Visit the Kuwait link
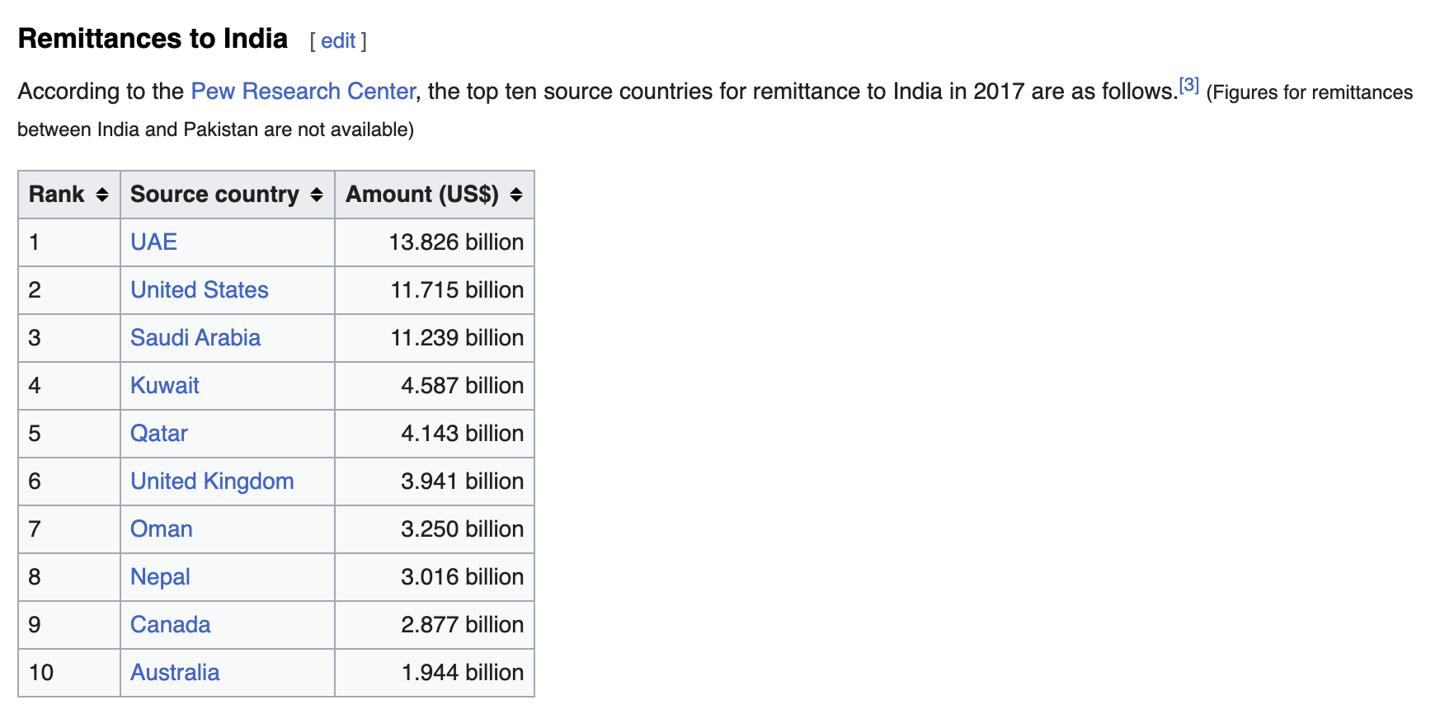Viewport: 1440px width, 714px height. click(165, 386)
